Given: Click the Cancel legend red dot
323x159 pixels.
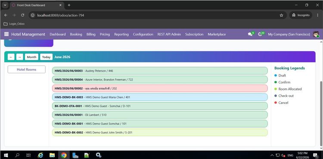Looking at the screenshot, I should tap(276, 103).
